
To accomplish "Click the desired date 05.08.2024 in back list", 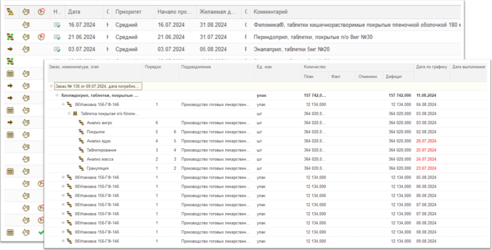I will pos(213,49).
